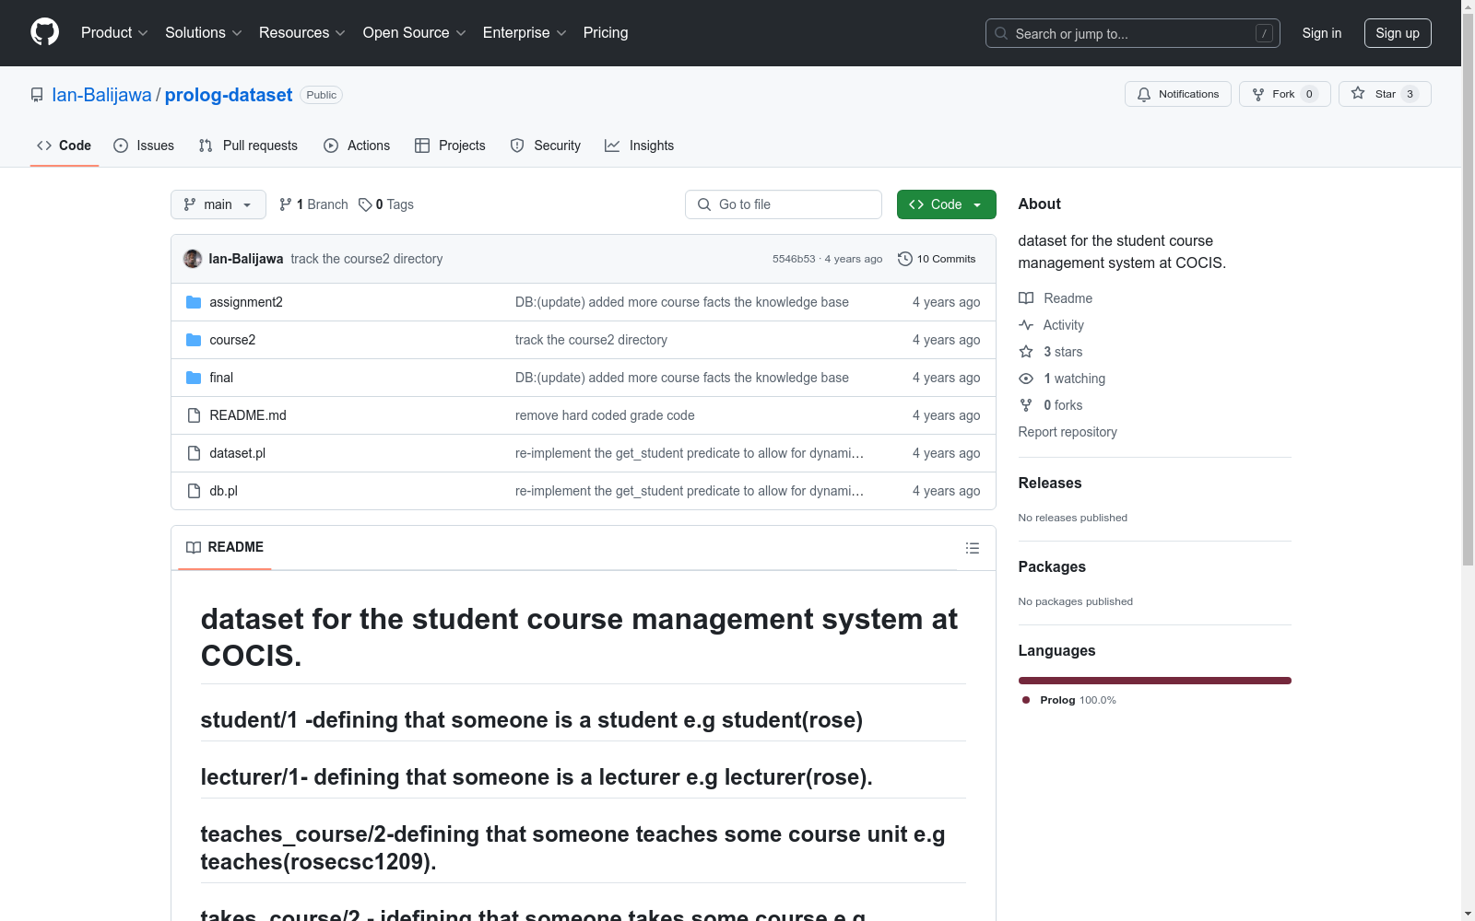The image size is (1475, 921).
Task: Click the Report repository link
Action: pos(1068,432)
